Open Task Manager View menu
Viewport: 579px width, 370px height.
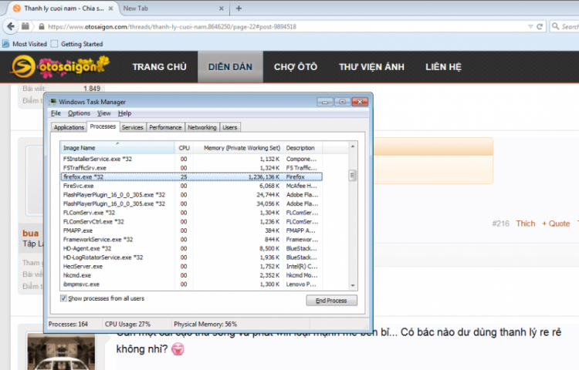point(103,113)
